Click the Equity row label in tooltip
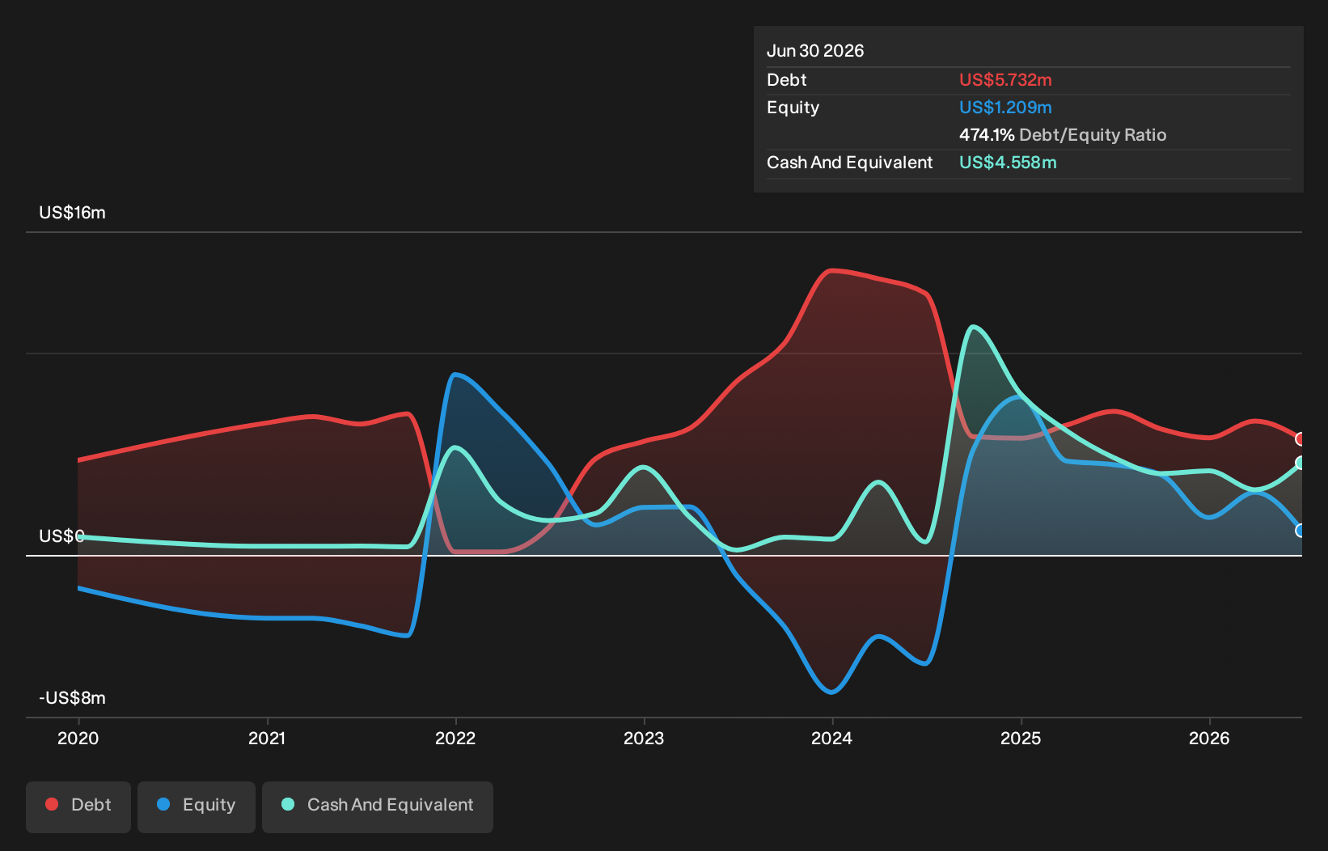Screen dimensions: 1328x851 tap(793, 108)
